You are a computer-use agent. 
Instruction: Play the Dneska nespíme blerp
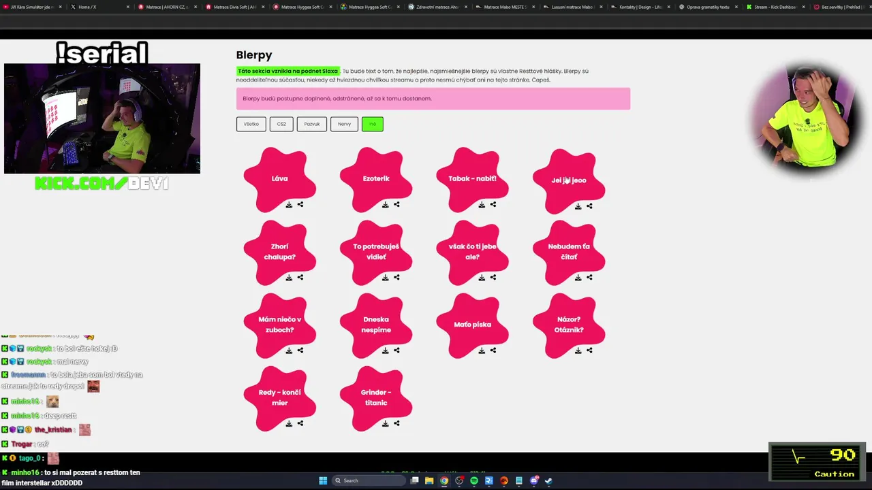[x=376, y=325]
